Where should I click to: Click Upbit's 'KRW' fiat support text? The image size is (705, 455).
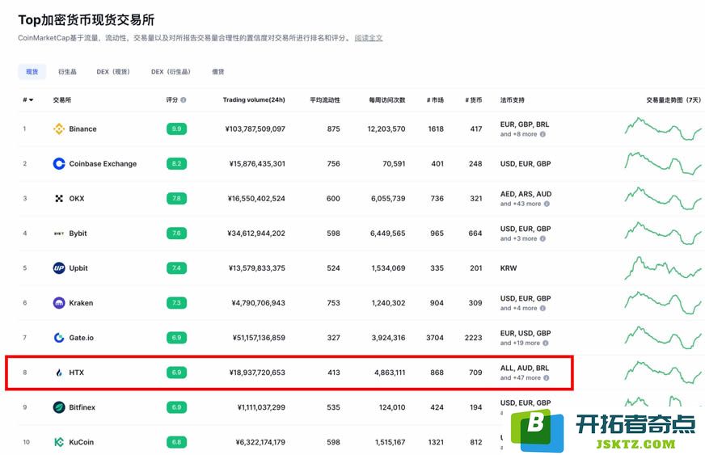tap(509, 268)
